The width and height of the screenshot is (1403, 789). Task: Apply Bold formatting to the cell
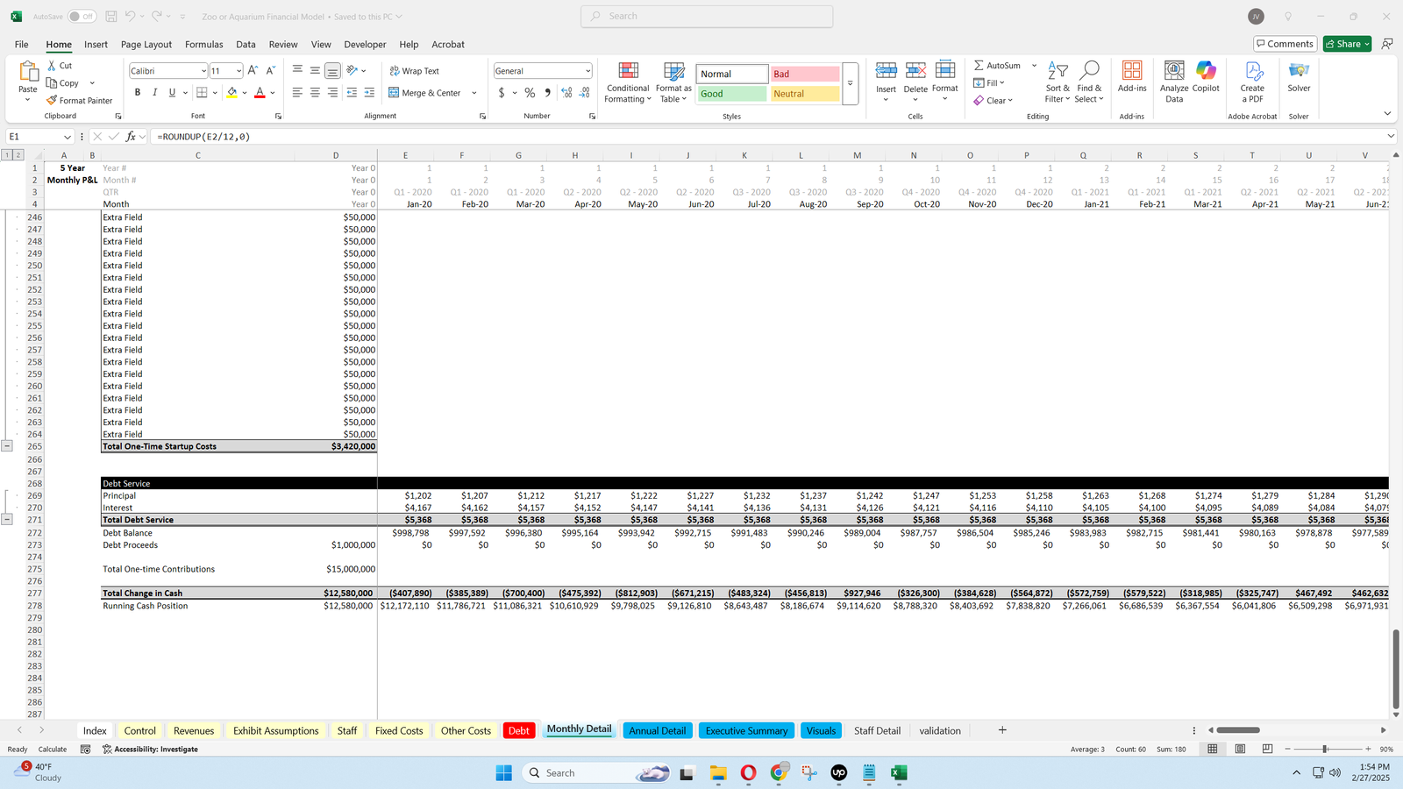138,93
